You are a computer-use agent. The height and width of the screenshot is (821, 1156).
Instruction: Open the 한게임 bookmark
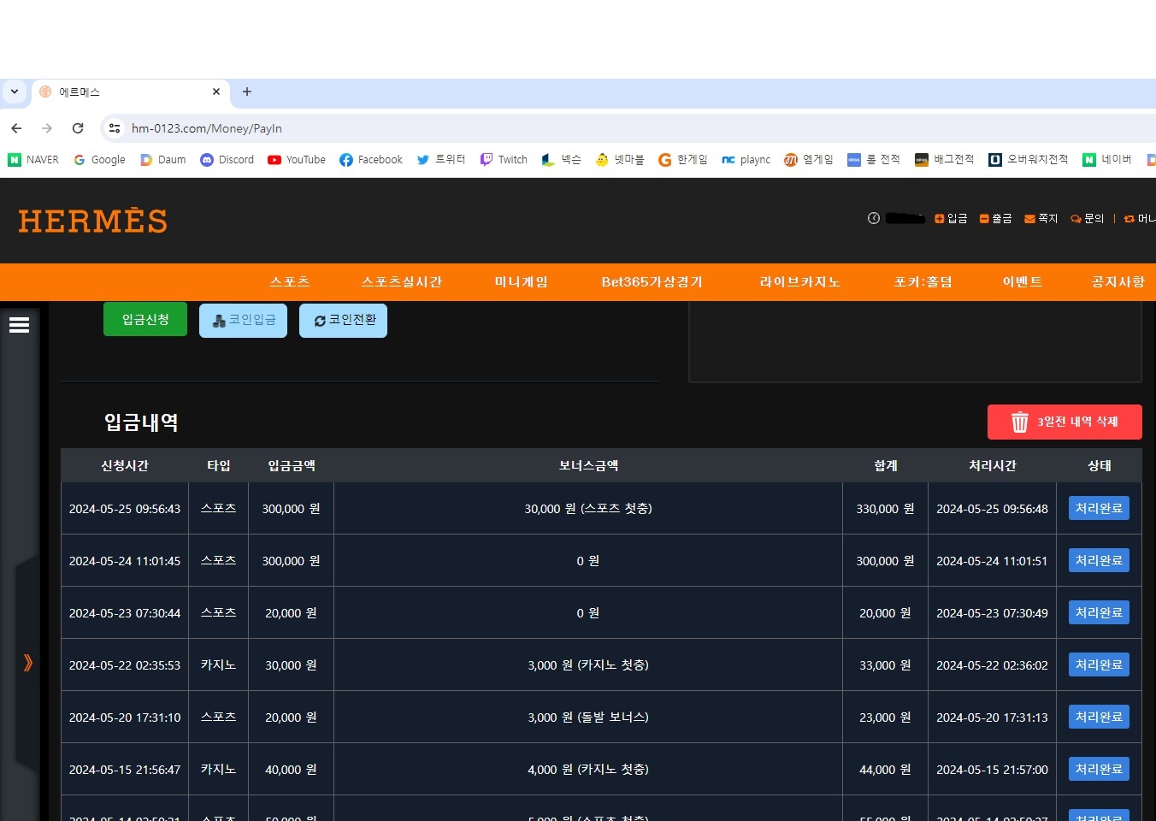click(x=683, y=160)
